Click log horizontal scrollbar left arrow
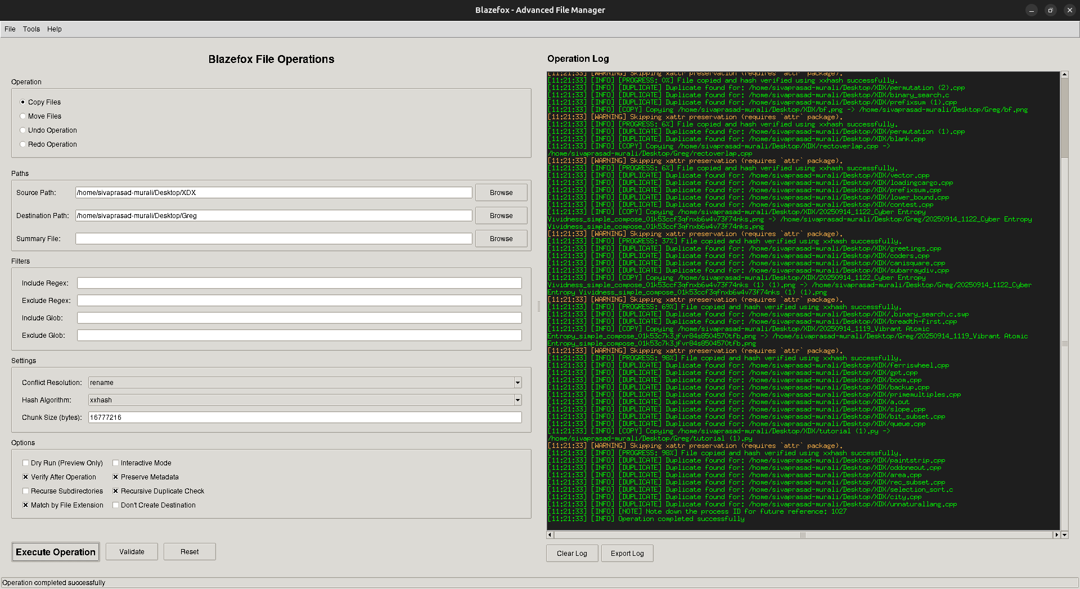 pos(550,535)
